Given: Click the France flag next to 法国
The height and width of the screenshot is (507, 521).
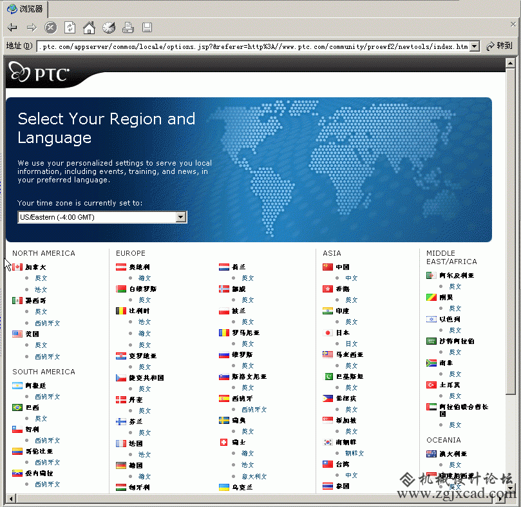Looking at the screenshot, I should click(121, 443).
